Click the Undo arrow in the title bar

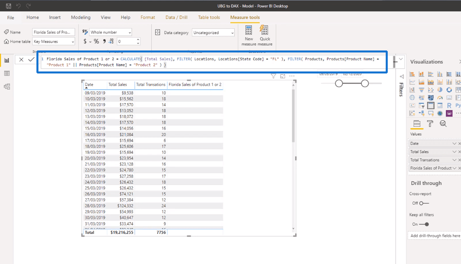click(18, 6)
